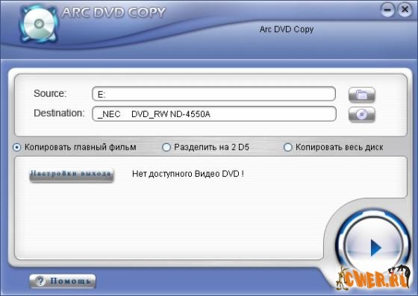
Task: Click the Arc DVD Copy disc logo
Action: click(39, 24)
